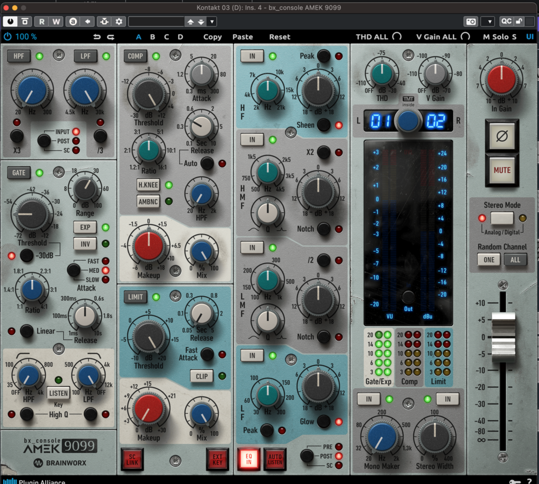539x484 pixels.
Task: Click the circled 'a' icon in host toolbar
Action: click(x=73, y=22)
